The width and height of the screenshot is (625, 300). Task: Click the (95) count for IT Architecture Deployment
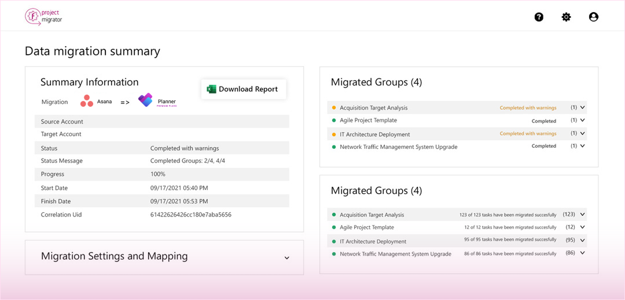(570, 240)
